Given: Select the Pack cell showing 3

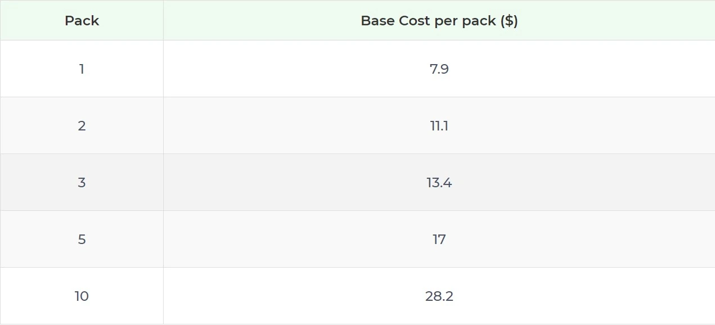Looking at the screenshot, I should coord(82,183).
